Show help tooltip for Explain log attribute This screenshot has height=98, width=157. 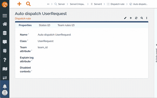32,61
